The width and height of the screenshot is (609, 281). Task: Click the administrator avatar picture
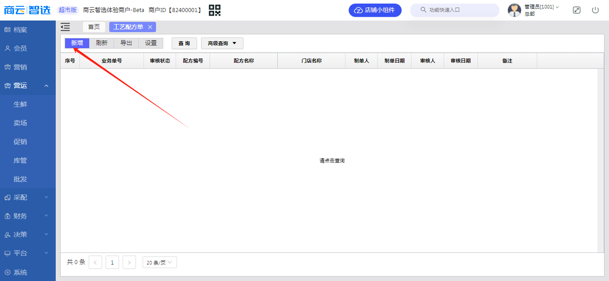tap(514, 10)
